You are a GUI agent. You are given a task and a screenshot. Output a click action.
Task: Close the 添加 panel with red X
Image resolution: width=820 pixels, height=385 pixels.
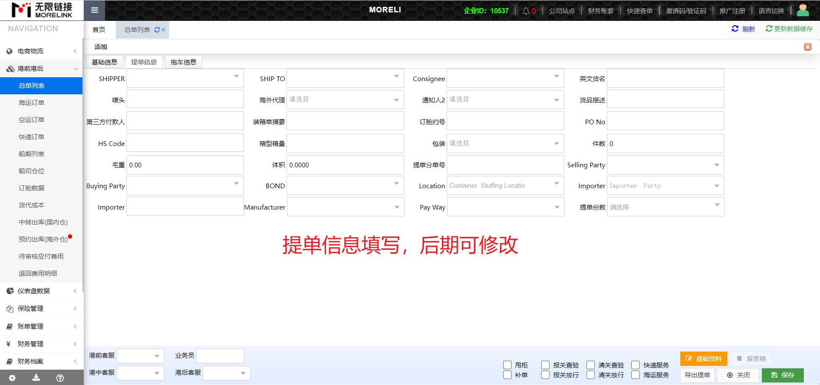click(x=807, y=47)
